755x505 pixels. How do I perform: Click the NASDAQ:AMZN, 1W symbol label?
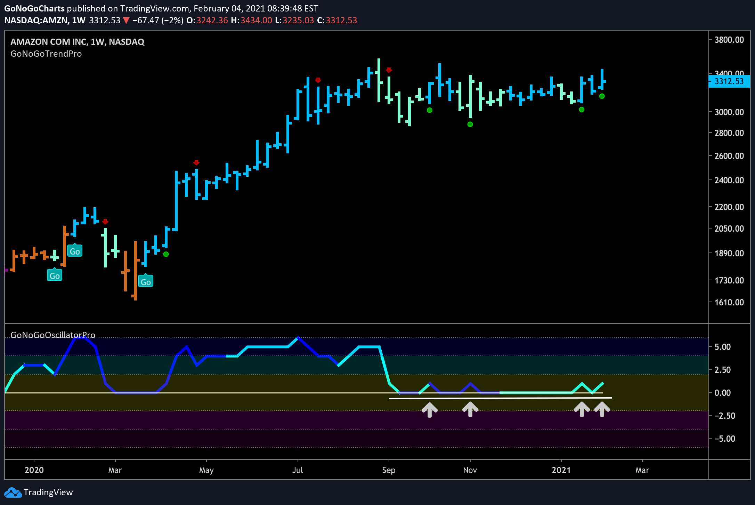45,20
